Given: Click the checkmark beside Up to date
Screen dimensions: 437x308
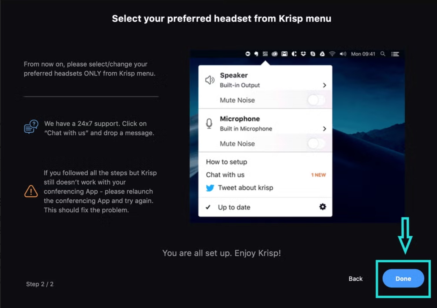Looking at the screenshot, I should click(x=208, y=207).
